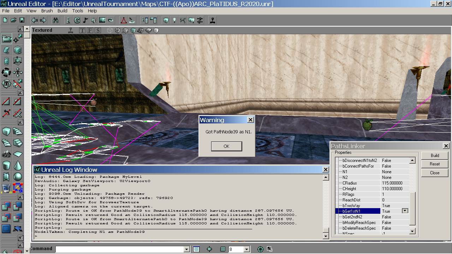The image size is (452, 254).
Task: Click the Subtract brush CSG tool
Action: [18, 206]
